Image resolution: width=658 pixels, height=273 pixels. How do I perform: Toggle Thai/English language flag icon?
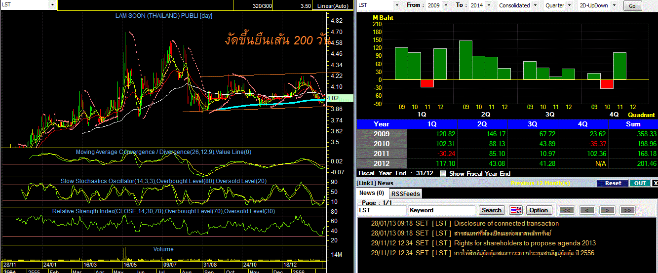click(516, 210)
